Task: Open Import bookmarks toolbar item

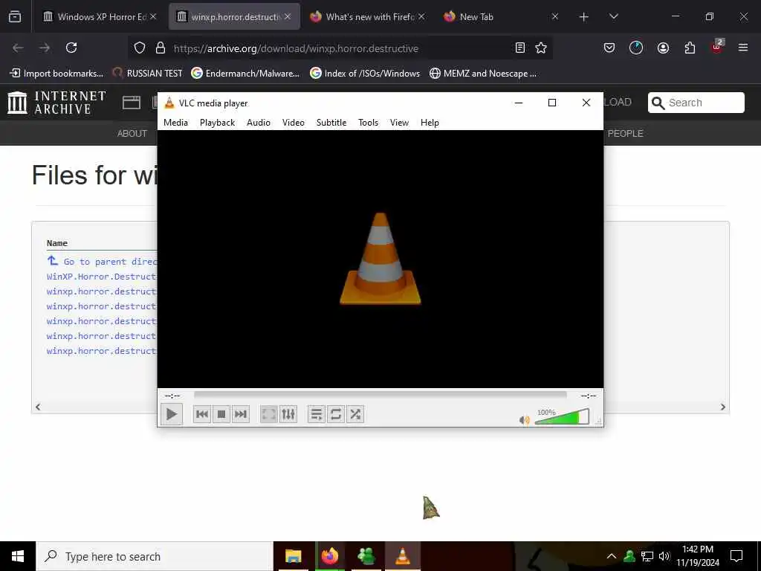Action: (x=56, y=74)
